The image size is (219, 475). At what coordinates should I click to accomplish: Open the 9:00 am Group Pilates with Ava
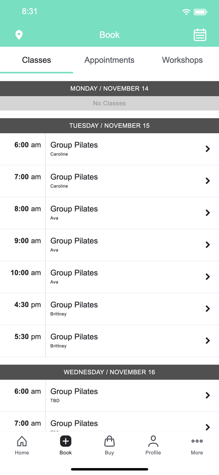[x=109, y=244]
